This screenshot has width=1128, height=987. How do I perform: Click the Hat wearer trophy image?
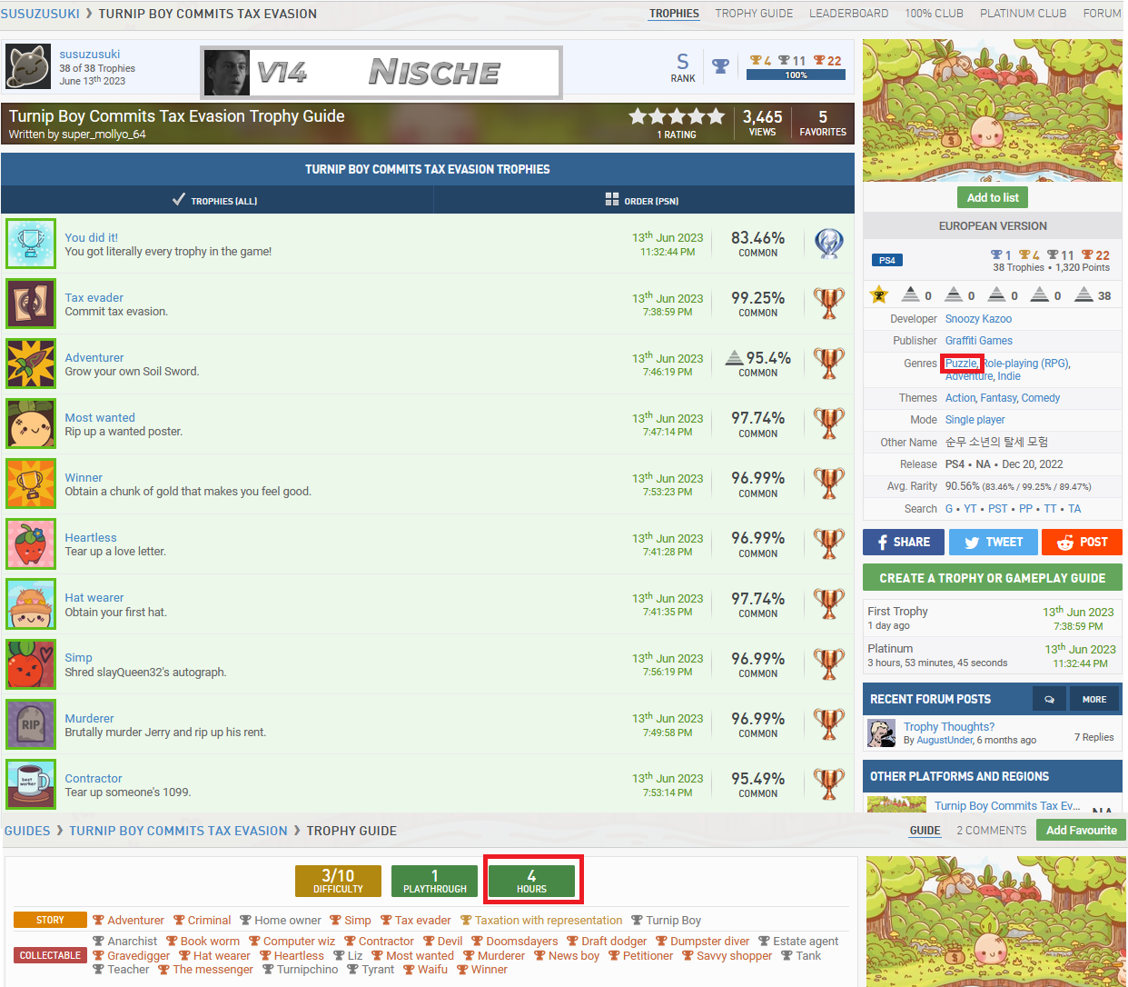(31, 603)
